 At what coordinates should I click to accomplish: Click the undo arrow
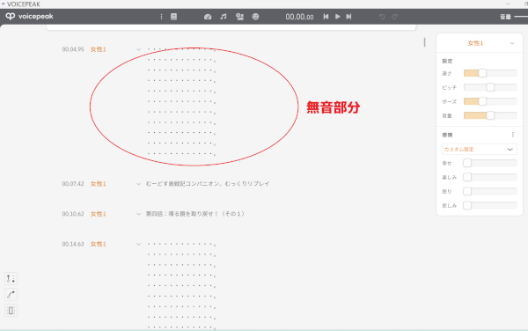pyautogui.click(x=382, y=17)
